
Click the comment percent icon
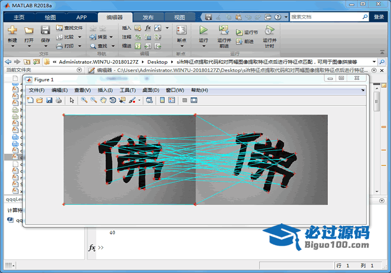138,37
